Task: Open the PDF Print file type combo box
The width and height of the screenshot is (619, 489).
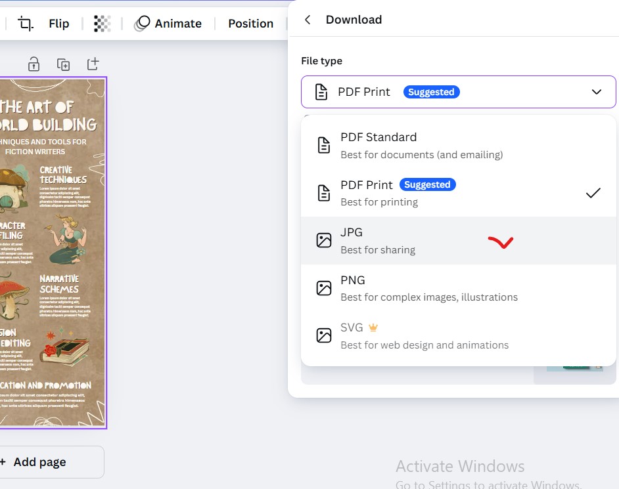Action: [458, 92]
